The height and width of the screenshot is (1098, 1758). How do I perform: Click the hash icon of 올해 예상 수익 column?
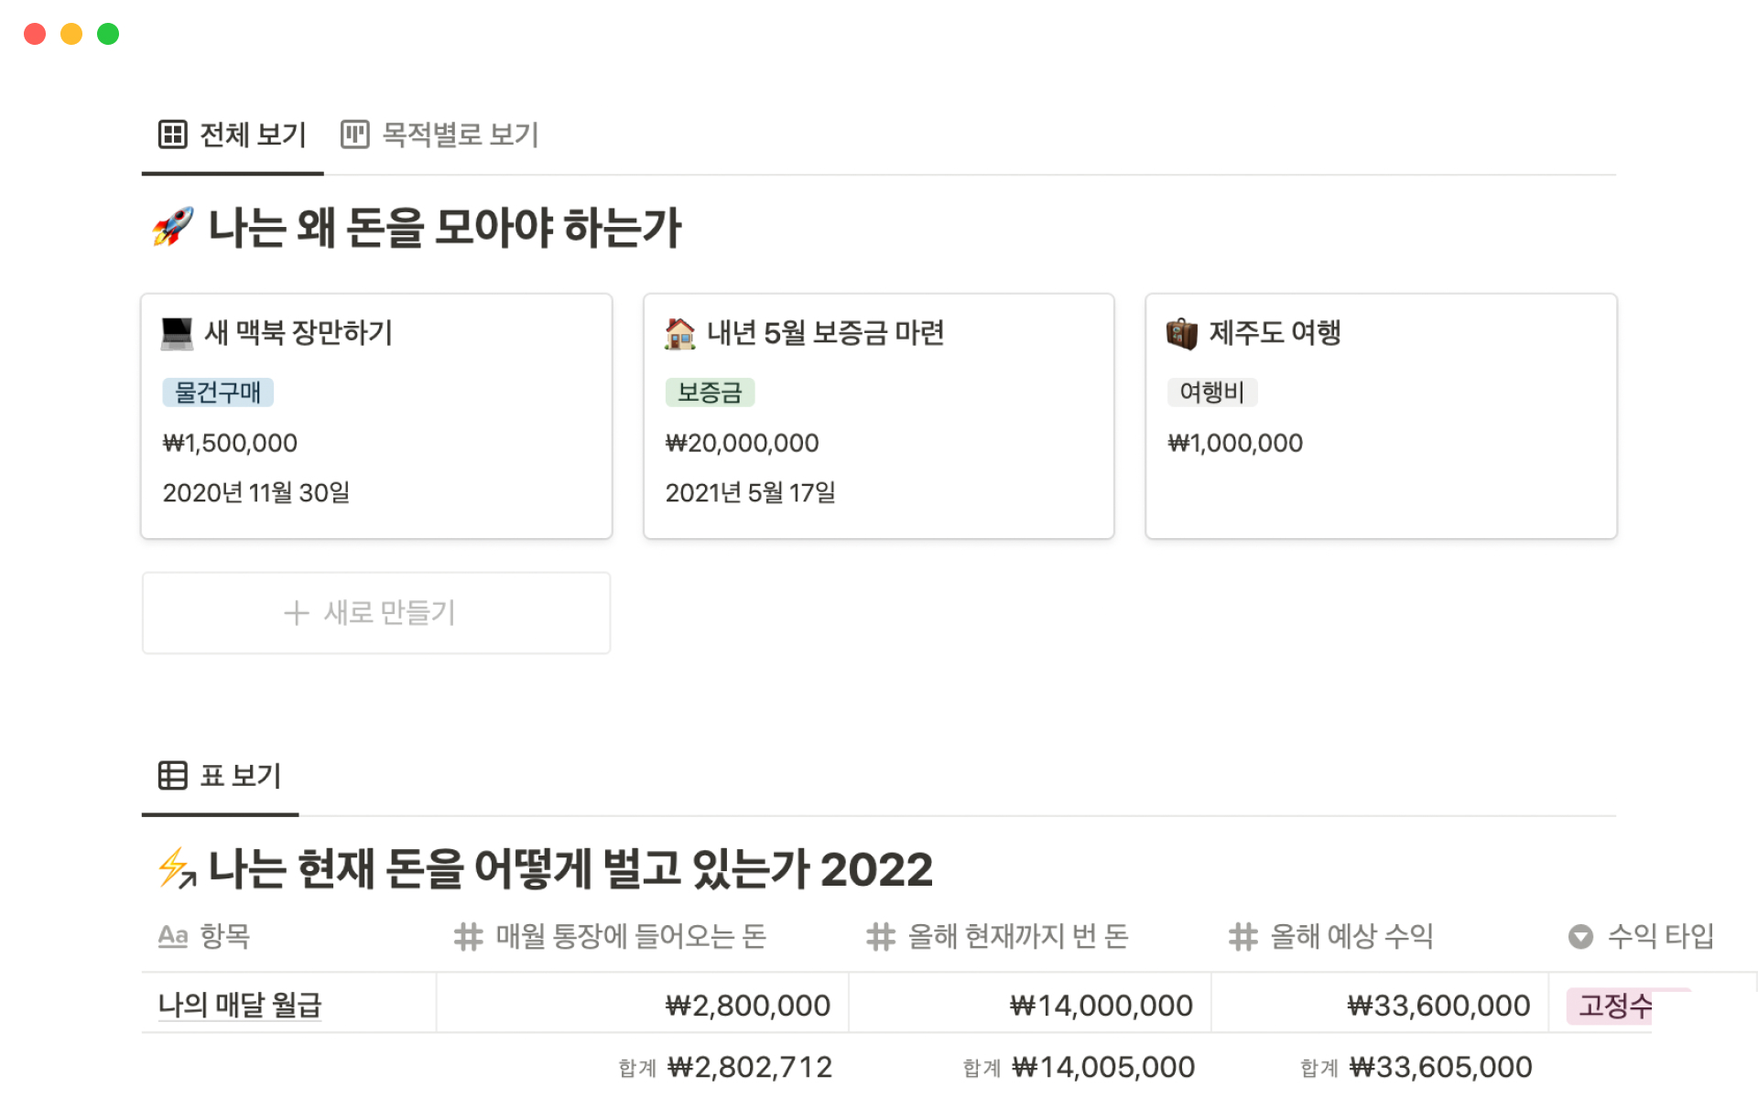pos(1243,936)
